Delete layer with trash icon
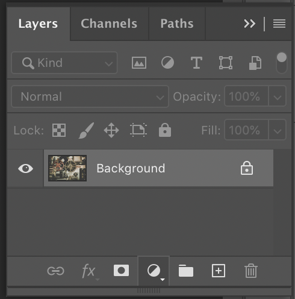The width and height of the screenshot is (295, 299). (x=251, y=271)
